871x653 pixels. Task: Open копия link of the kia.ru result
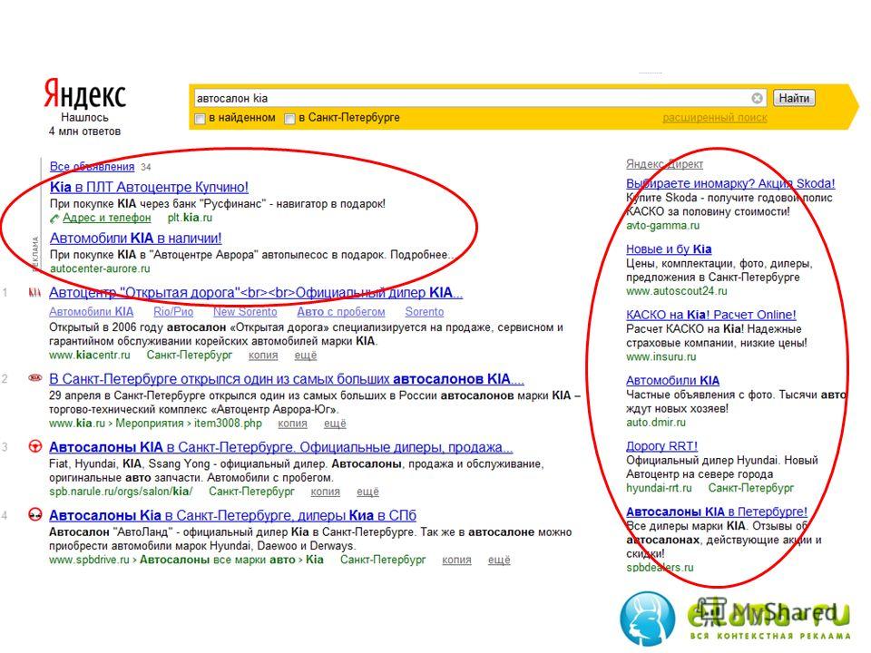click(292, 424)
